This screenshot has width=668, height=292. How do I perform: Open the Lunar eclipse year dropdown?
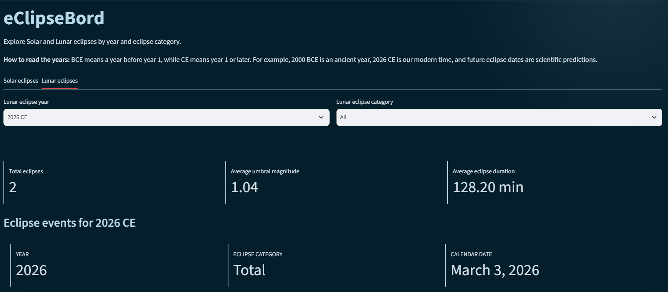coord(167,117)
